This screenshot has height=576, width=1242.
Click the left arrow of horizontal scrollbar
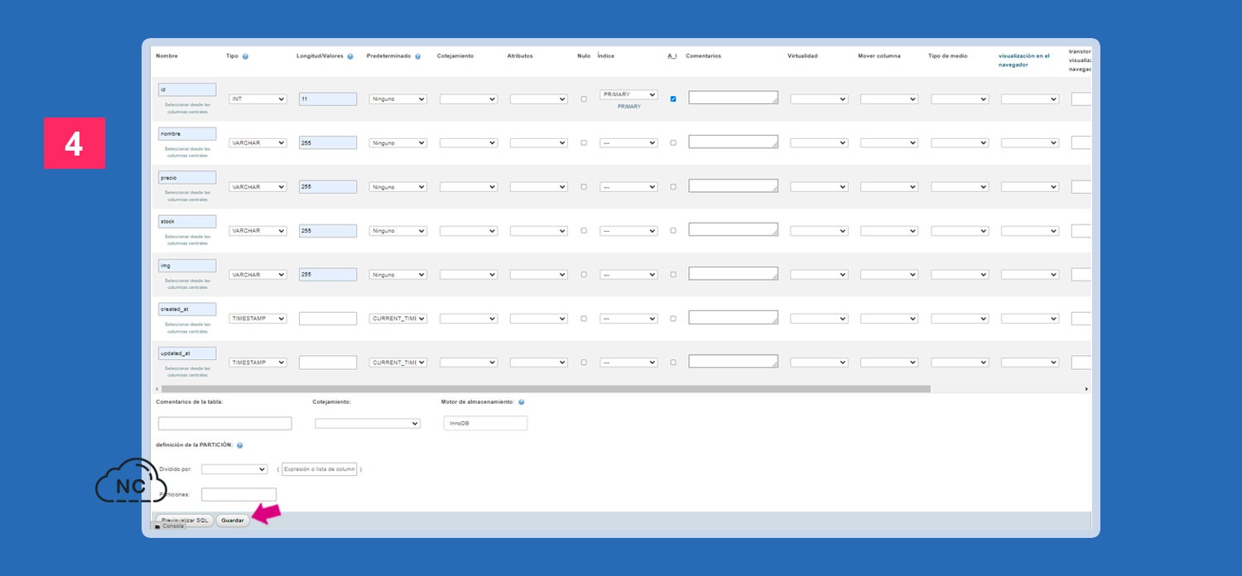tap(156, 389)
